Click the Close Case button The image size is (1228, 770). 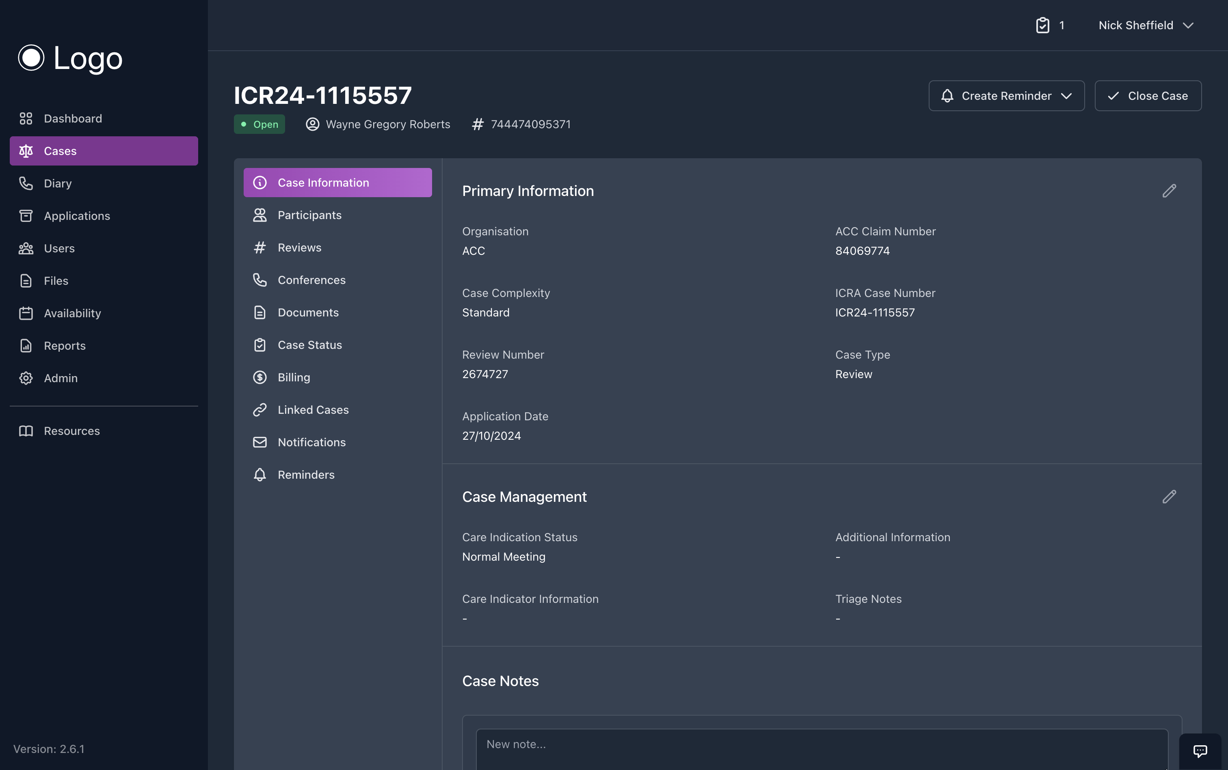1148,95
